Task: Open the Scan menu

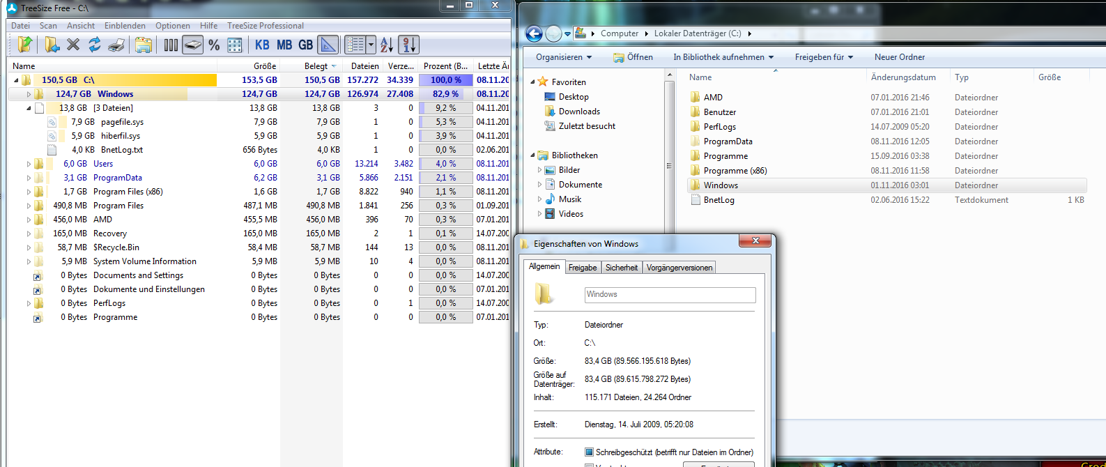Action: 48,26
